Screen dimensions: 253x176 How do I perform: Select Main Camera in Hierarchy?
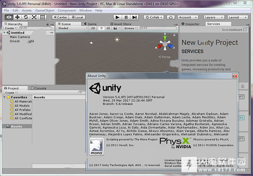20,37
